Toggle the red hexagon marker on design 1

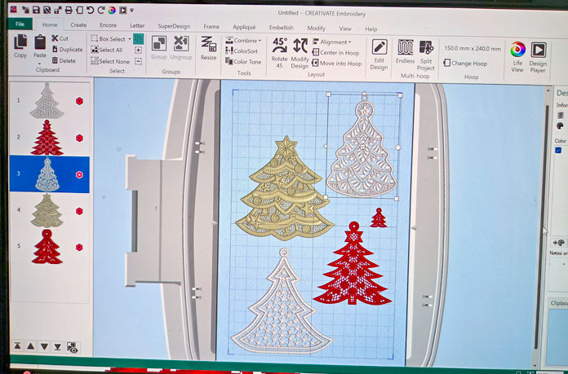click(x=79, y=101)
